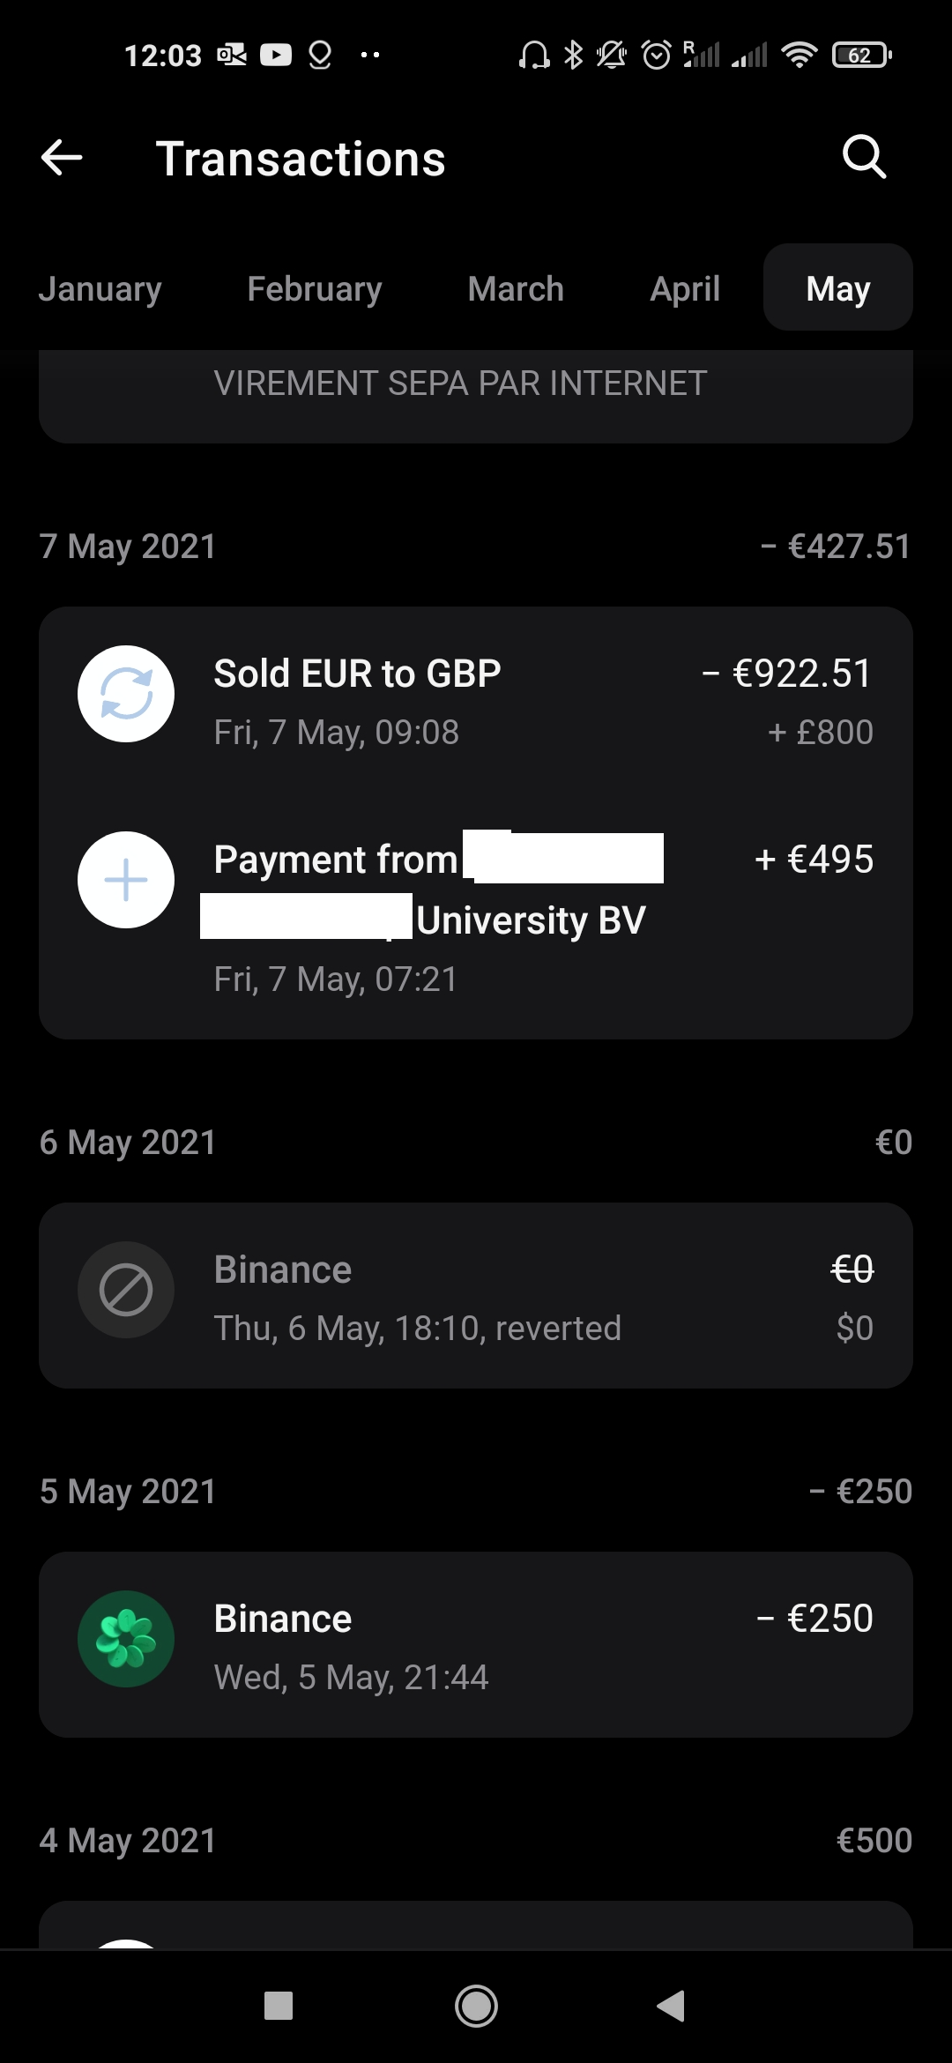Image resolution: width=952 pixels, height=2063 pixels.
Task: Tap the green Binance merchant icon
Action: coord(126,1639)
